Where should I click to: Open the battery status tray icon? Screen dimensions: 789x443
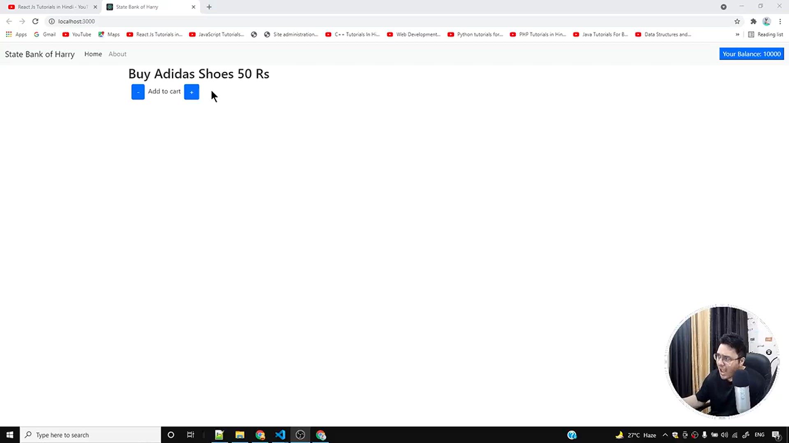click(715, 435)
